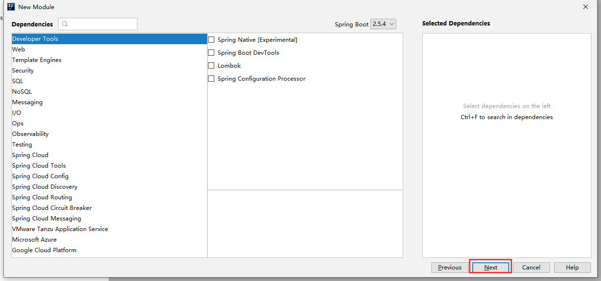Open Spring Boot version dropdown
Screen dimensions: 601x281
click(383, 24)
